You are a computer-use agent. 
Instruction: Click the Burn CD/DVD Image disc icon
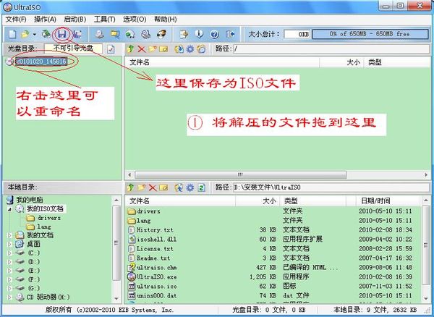(161, 34)
